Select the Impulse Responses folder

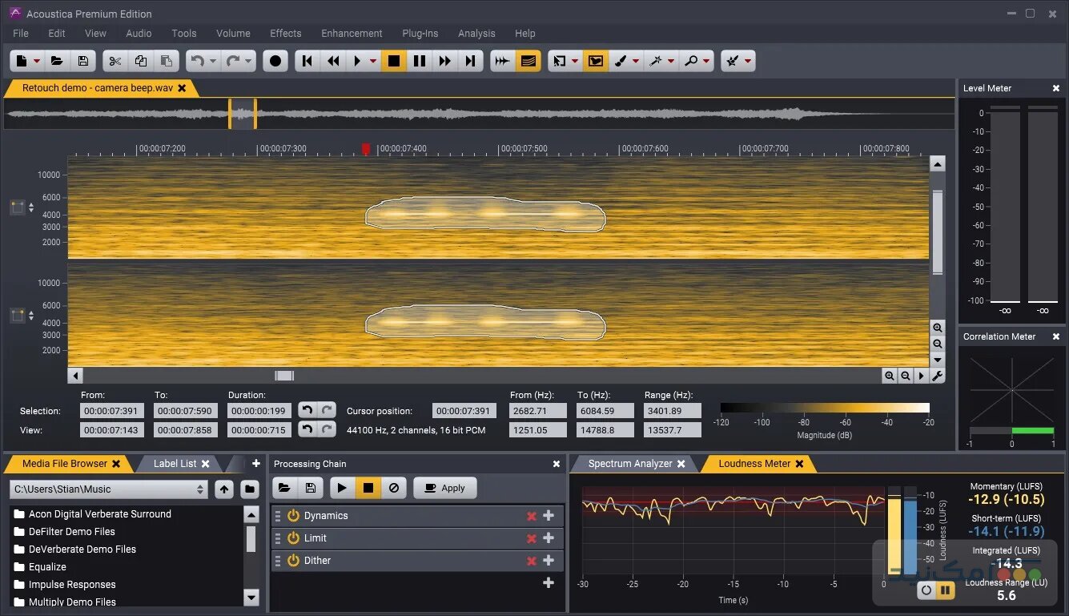(x=70, y=584)
